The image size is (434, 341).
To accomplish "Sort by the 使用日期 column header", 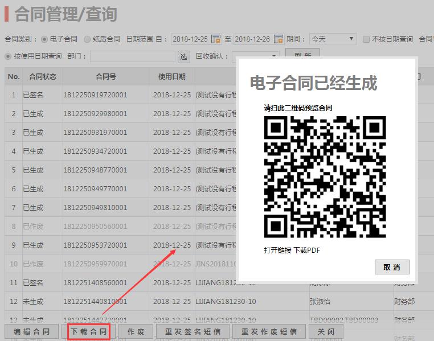I will click(x=172, y=76).
